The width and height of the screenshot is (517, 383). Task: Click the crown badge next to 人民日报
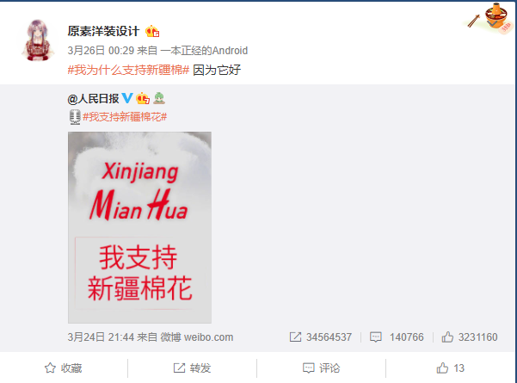coord(143,98)
